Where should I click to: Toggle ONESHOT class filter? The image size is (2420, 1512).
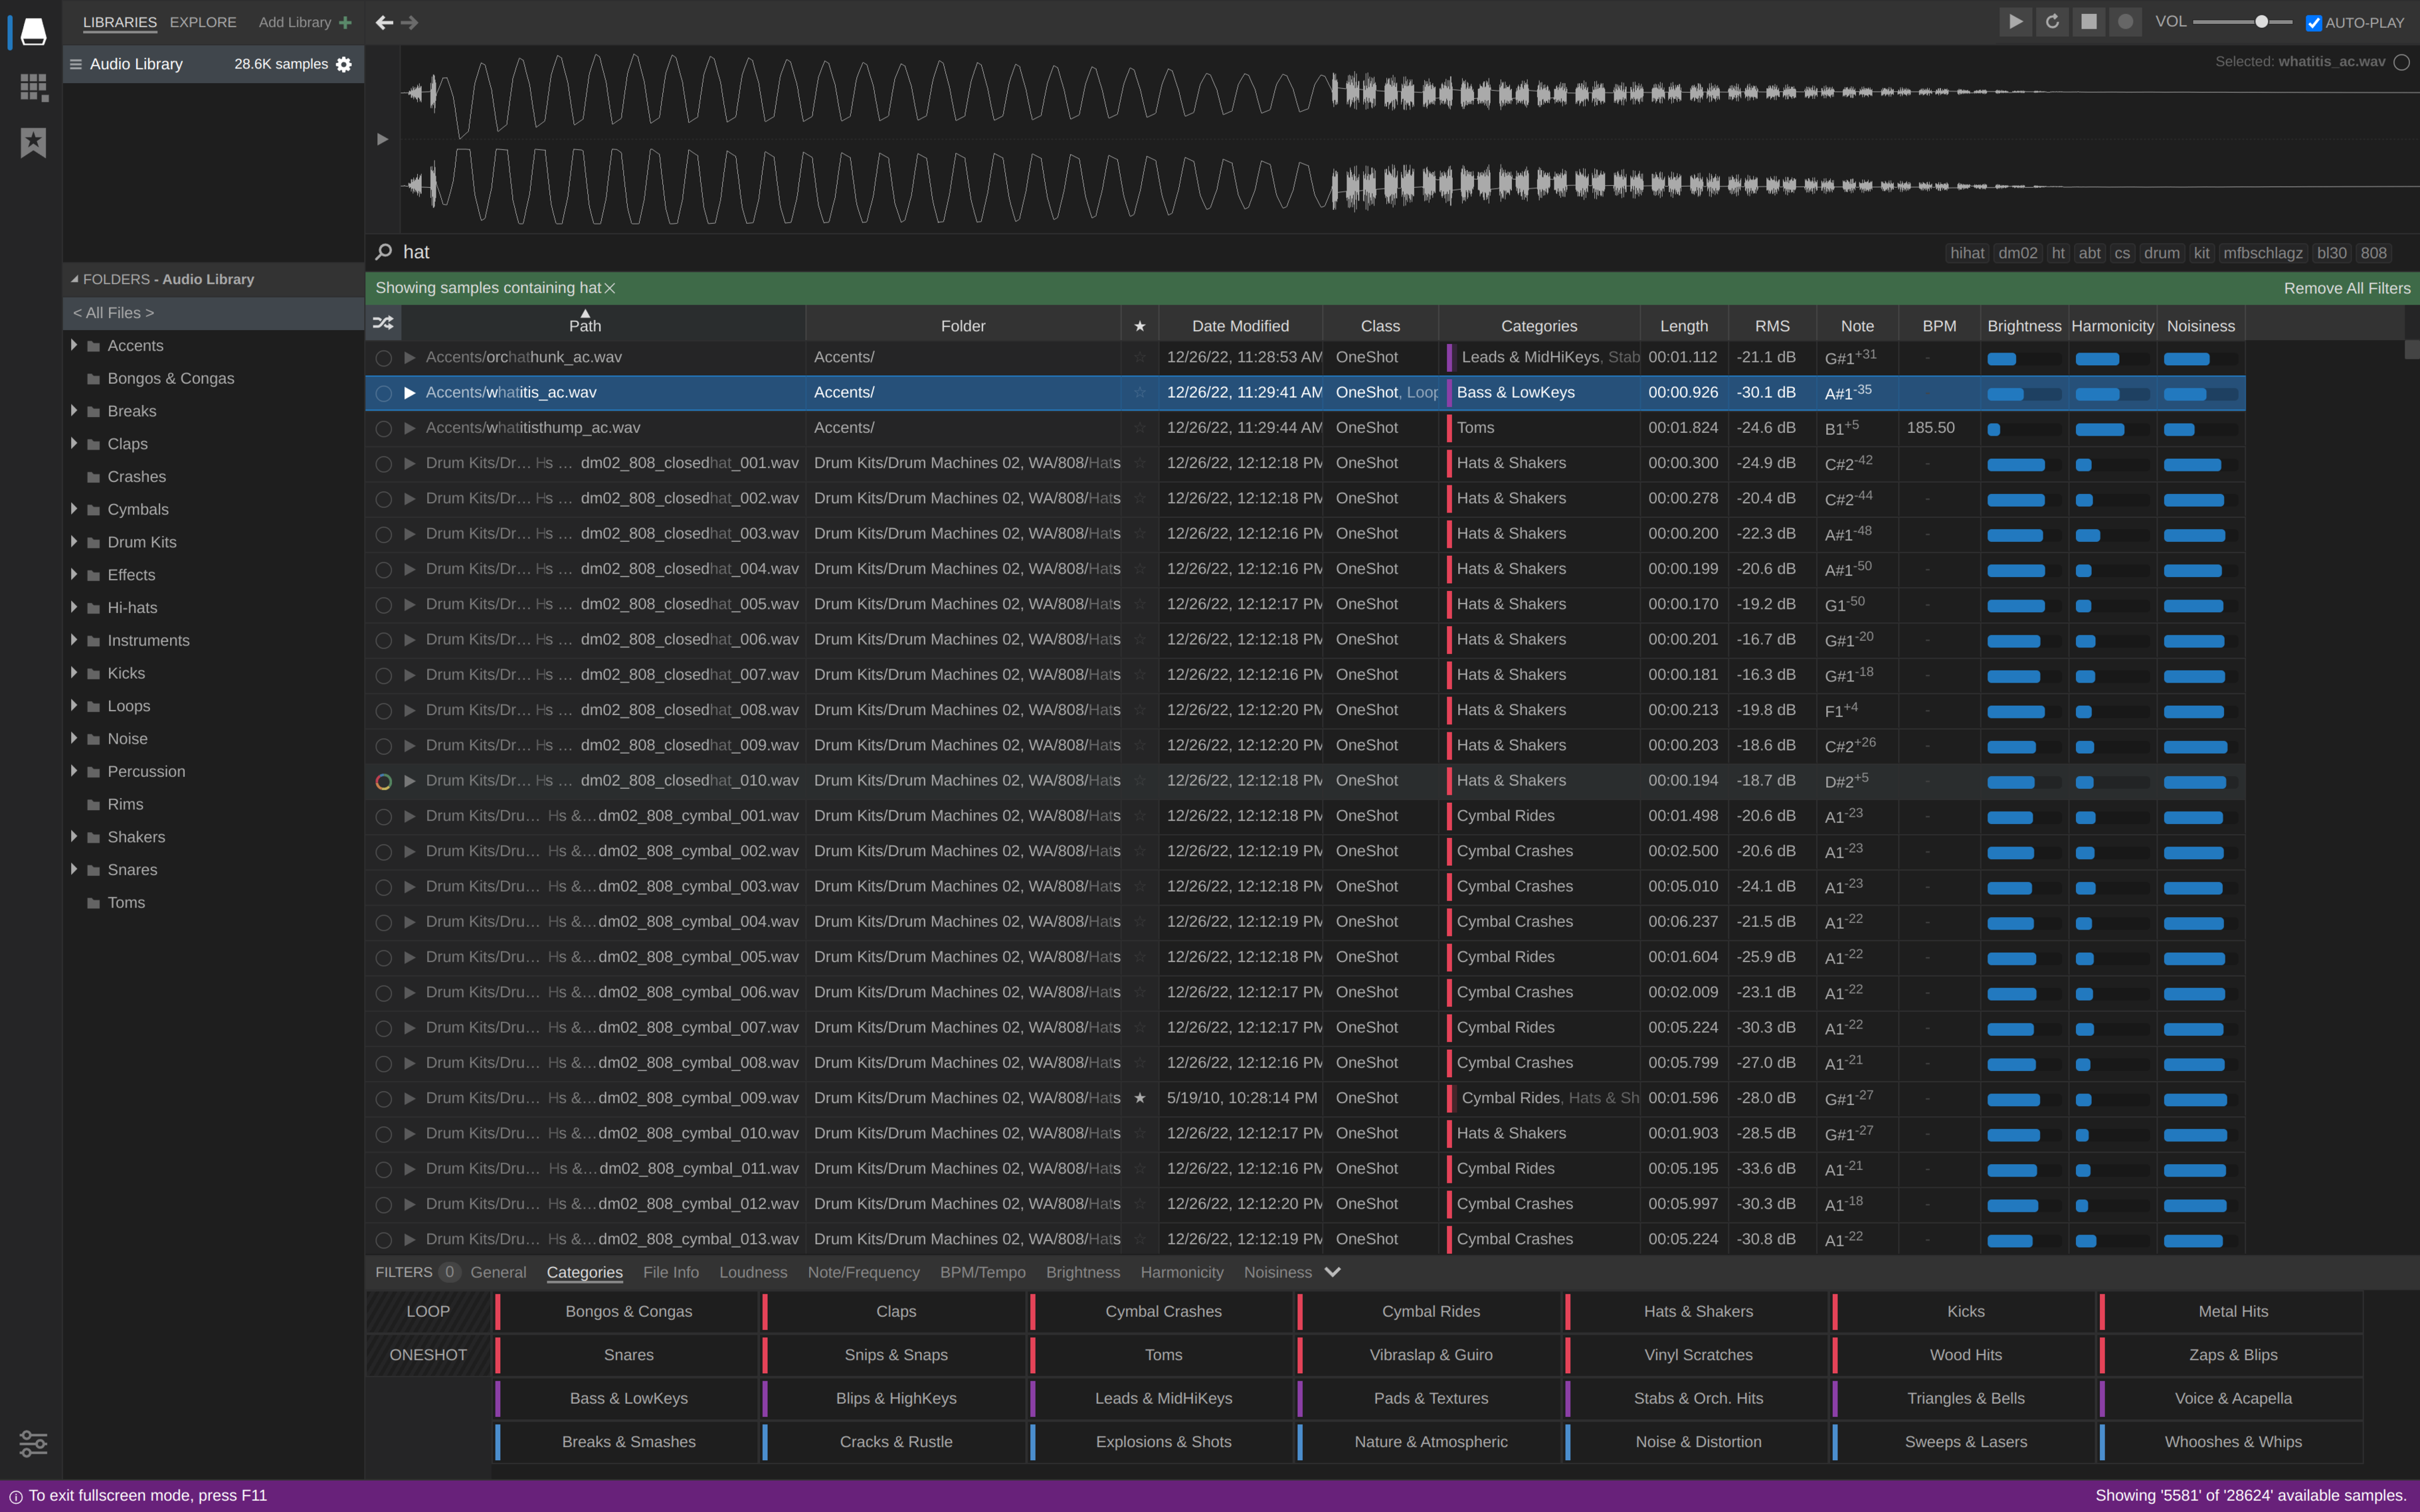click(428, 1355)
